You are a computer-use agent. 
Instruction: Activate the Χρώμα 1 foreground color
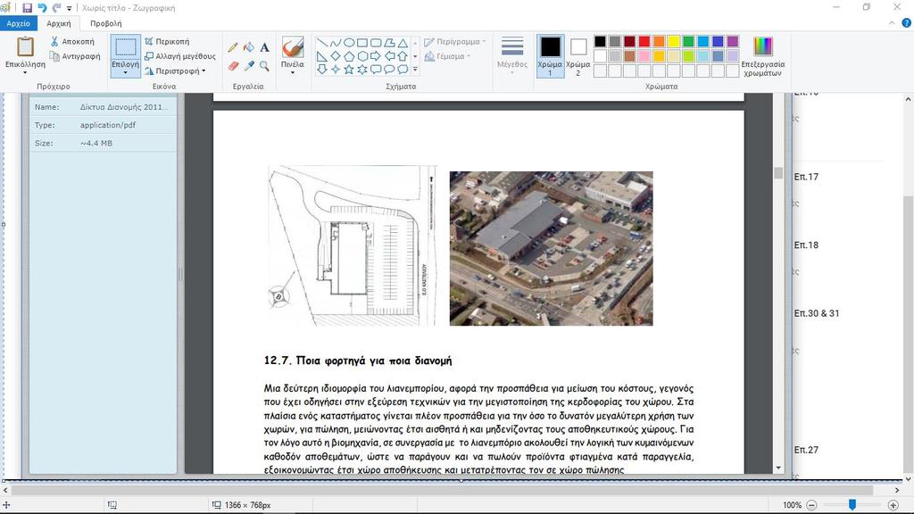[550, 56]
